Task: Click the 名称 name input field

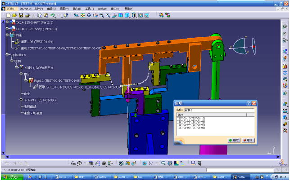Action: (219, 109)
